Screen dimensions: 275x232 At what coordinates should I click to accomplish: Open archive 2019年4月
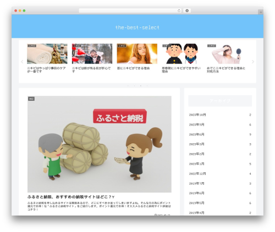click(220, 213)
